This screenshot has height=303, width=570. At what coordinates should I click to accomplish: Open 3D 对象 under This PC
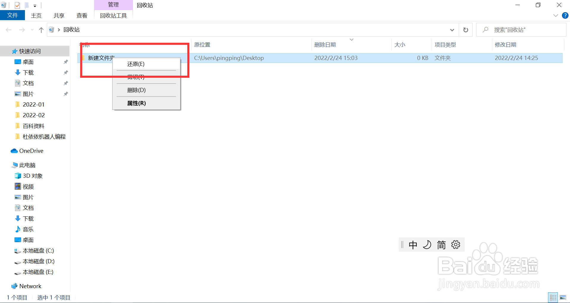click(33, 176)
